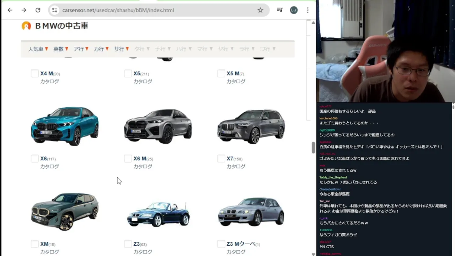
Task: Open カタログ link under XM
Action: point(49,252)
